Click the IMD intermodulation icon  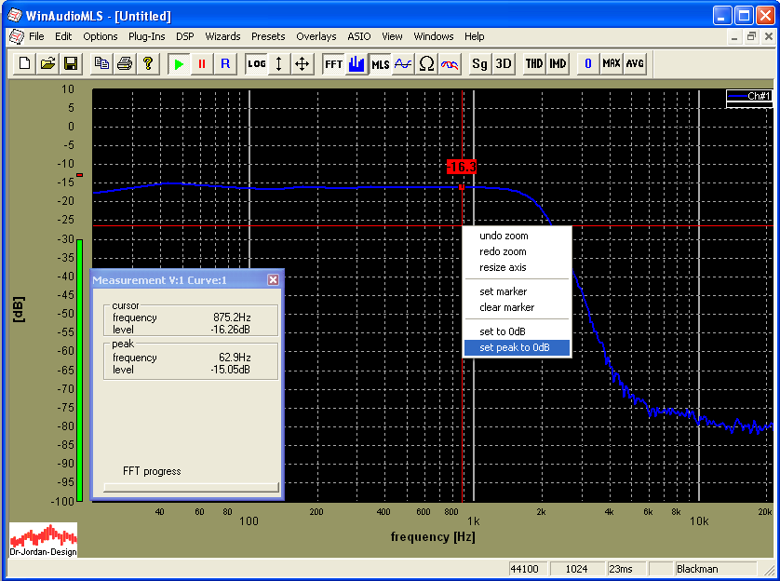(x=558, y=63)
